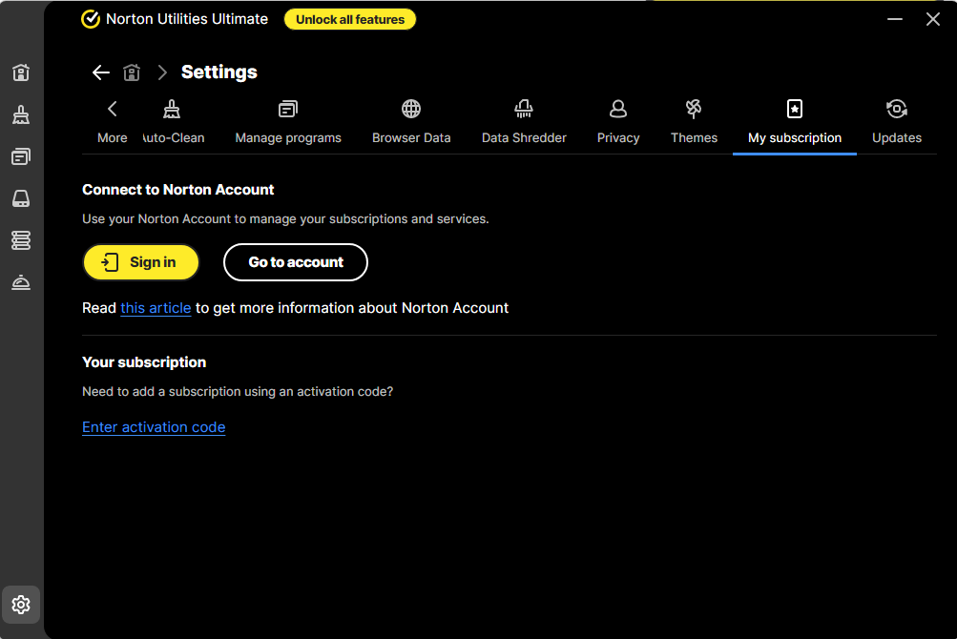This screenshot has height=639, width=957.
Task: Click 'Use your Norton Account to manage' text
Action: pyautogui.click(x=285, y=219)
